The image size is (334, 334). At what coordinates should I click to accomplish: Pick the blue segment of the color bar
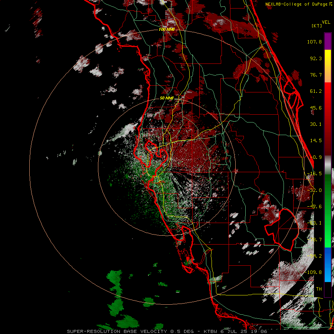328,265
